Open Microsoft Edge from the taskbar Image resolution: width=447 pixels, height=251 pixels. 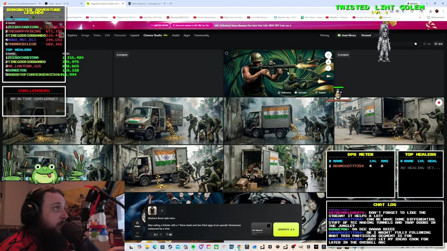pyautogui.click(x=155, y=247)
